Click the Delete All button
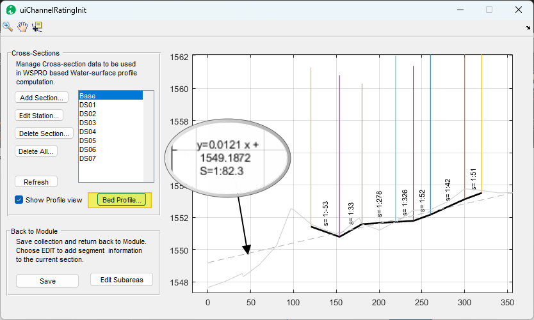The height and width of the screenshot is (320, 534). tap(36, 151)
